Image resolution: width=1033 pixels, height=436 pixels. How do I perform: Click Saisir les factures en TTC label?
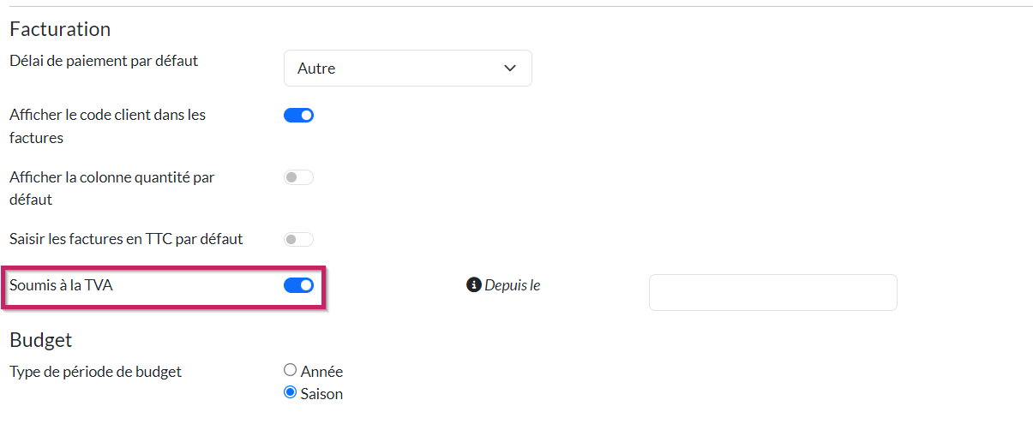[x=126, y=239]
